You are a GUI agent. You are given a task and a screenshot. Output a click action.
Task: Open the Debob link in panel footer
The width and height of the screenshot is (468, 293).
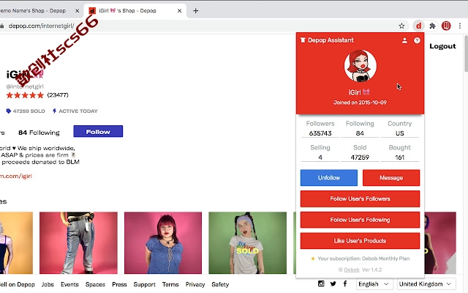click(352, 270)
